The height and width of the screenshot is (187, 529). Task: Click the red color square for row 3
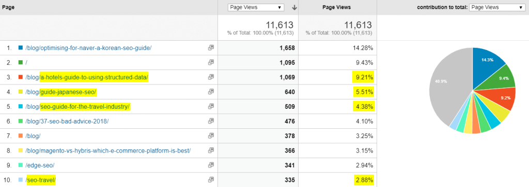click(x=21, y=77)
